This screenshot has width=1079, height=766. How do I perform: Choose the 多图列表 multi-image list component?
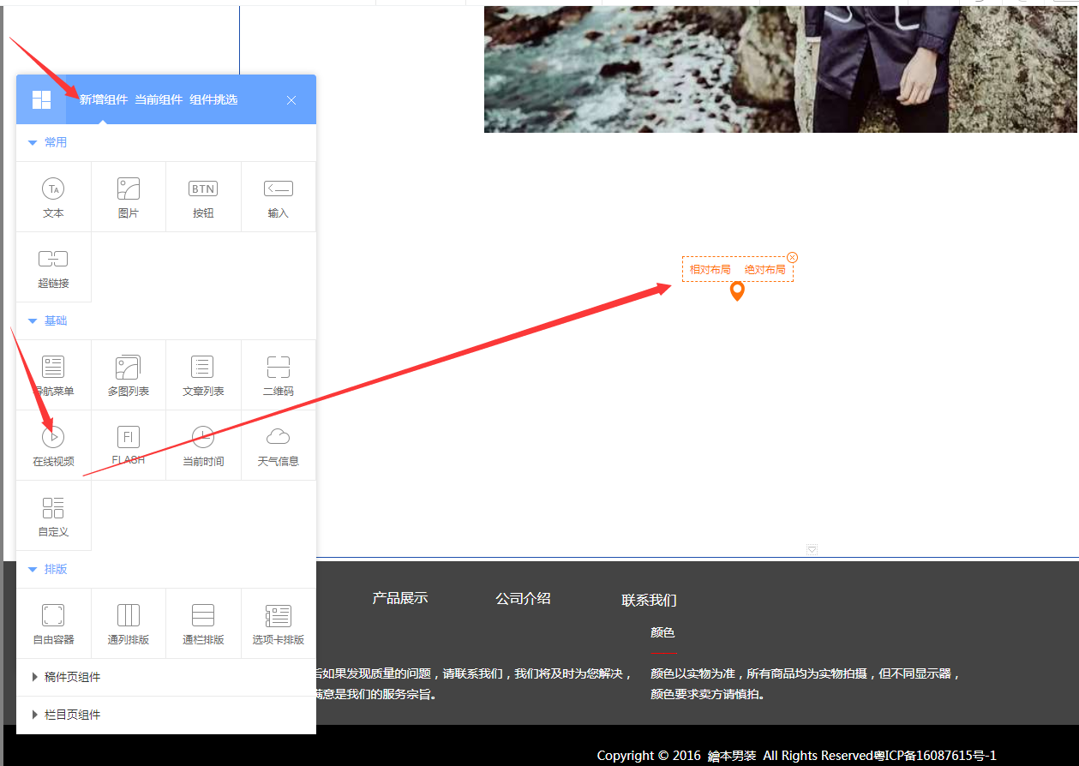pos(129,368)
